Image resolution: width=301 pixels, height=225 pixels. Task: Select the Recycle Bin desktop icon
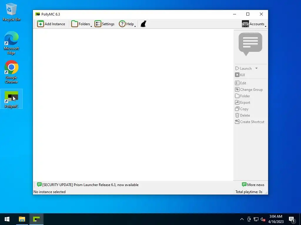[x=11, y=12]
